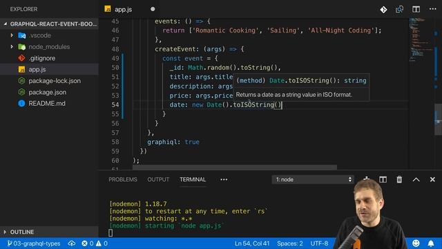
Task: Open the panel overflow ellipsis menu
Action: point(224,180)
